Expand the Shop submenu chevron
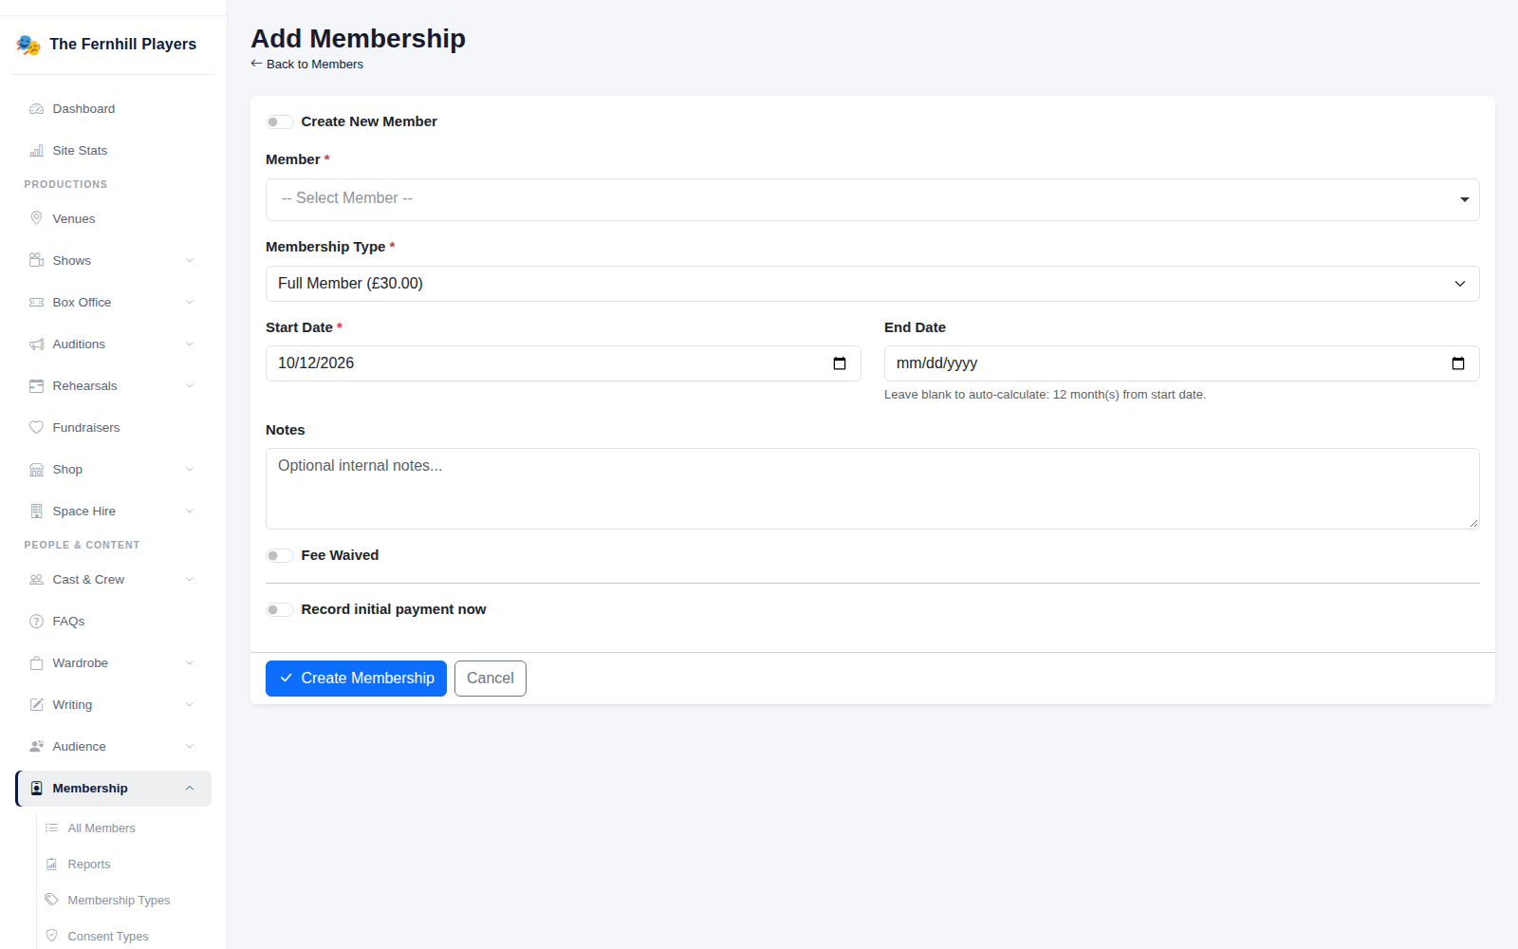 coord(190,470)
